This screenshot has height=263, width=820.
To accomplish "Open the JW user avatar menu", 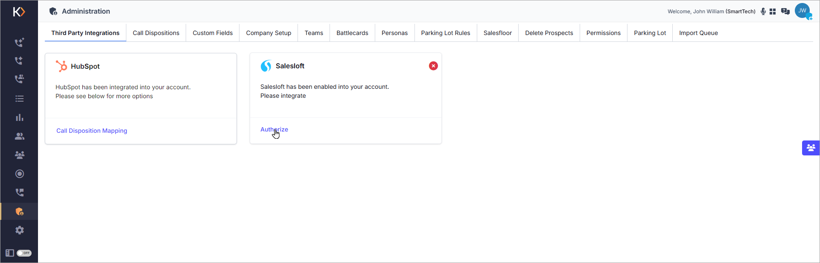I will (x=802, y=11).
